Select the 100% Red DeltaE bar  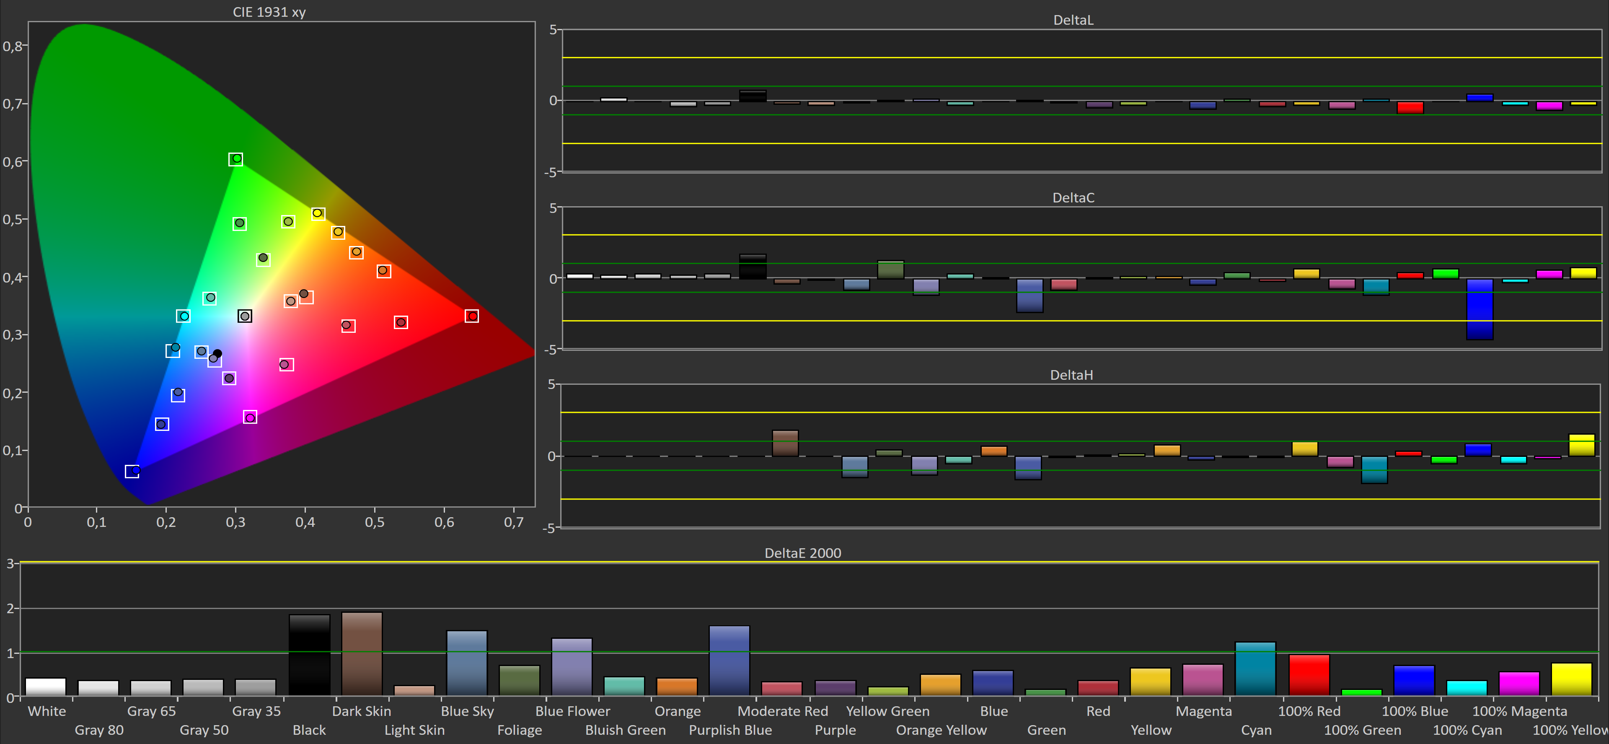pos(1309,675)
